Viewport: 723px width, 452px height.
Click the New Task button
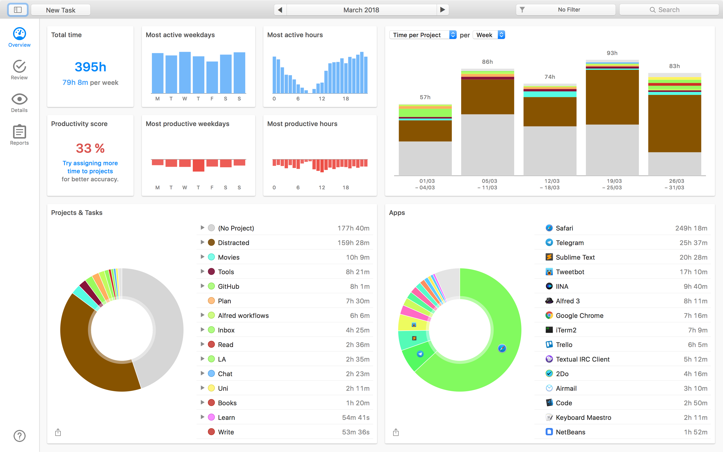point(61,10)
